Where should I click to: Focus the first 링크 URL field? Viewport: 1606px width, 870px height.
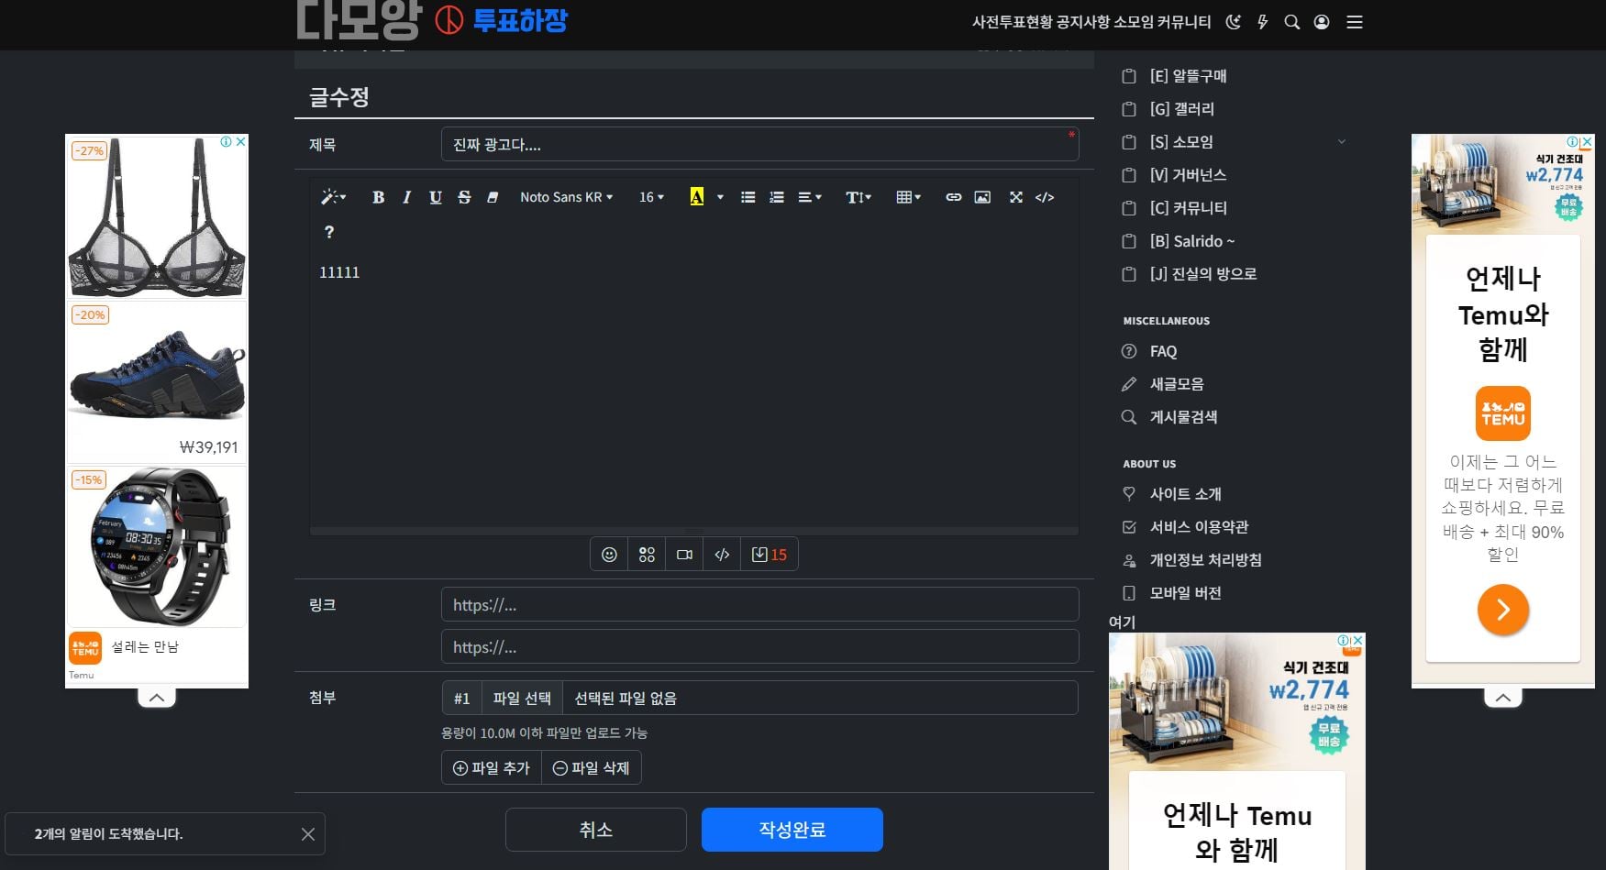tap(759, 605)
